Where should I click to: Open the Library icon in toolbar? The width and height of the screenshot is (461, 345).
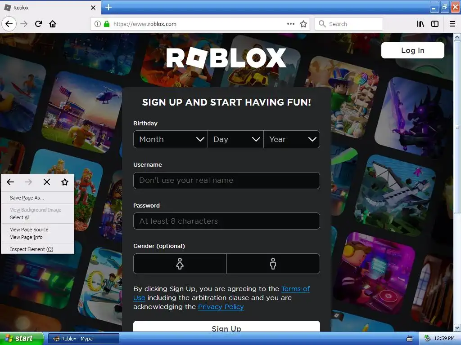click(x=420, y=24)
